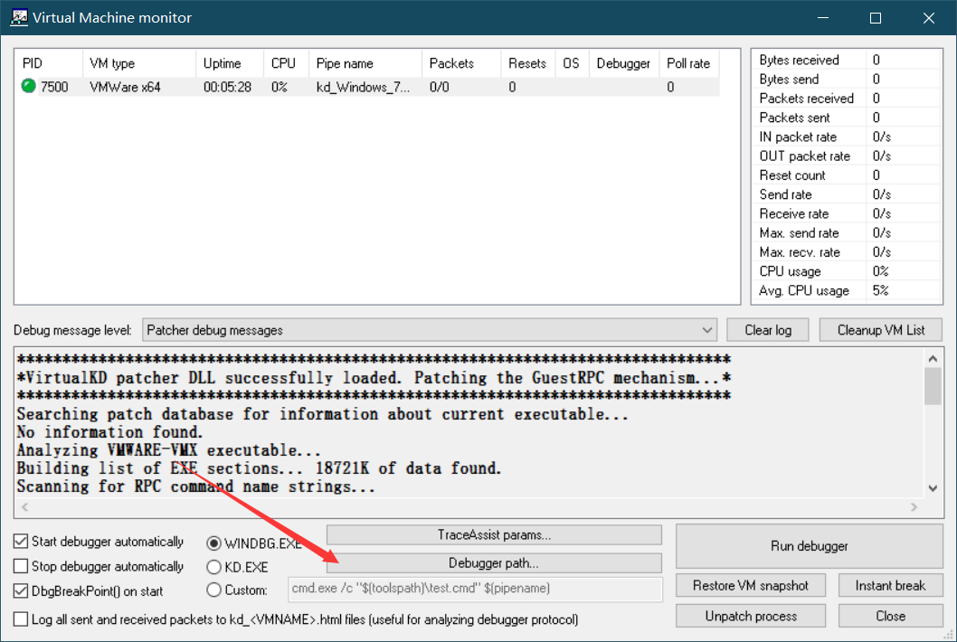The width and height of the screenshot is (957, 642).
Task: Click the CPU column header
Action: click(286, 63)
